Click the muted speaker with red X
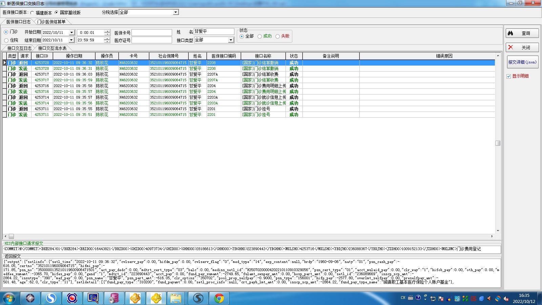 506,299
